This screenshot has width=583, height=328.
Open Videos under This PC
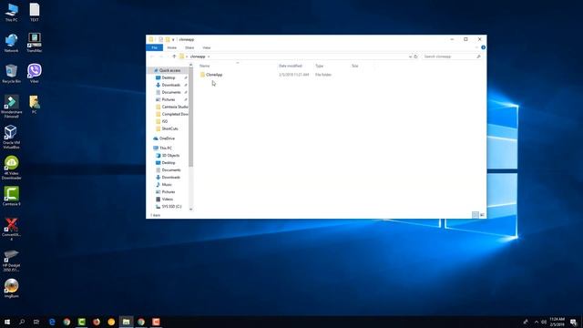click(x=167, y=200)
